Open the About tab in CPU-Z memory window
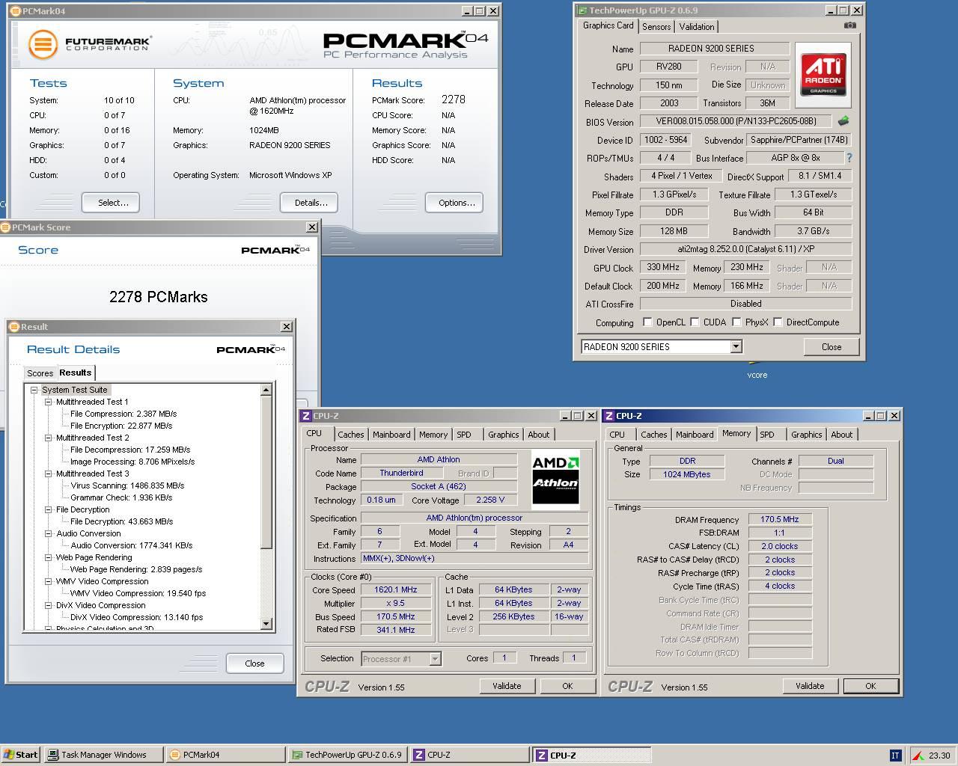The width and height of the screenshot is (958, 766). pyautogui.click(x=841, y=435)
